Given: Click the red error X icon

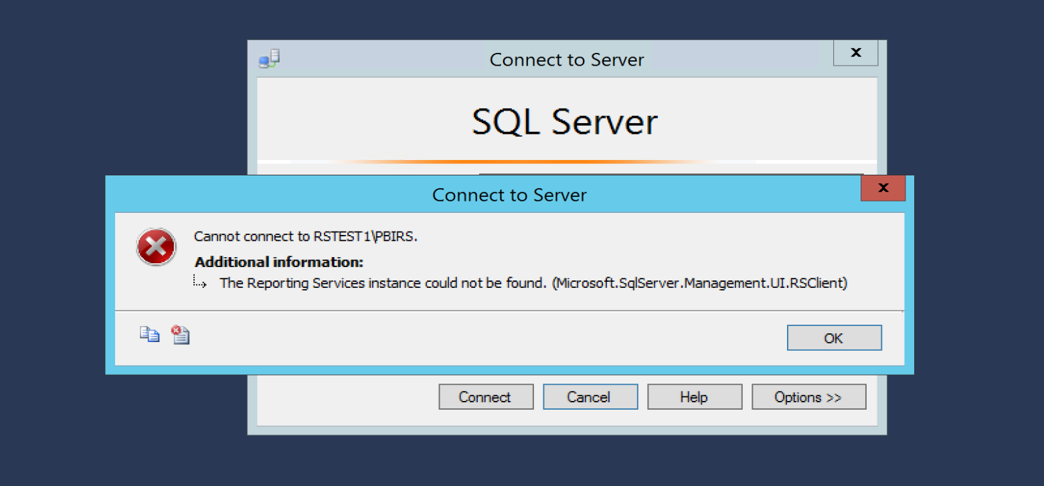Looking at the screenshot, I should (x=156, y=247).
